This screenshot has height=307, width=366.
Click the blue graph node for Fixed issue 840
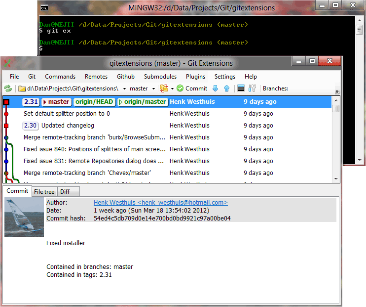(x=6, y=149)
